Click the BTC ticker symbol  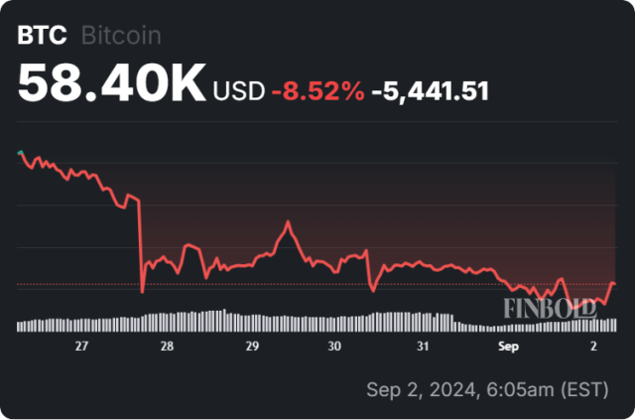(x=42, y=35)
